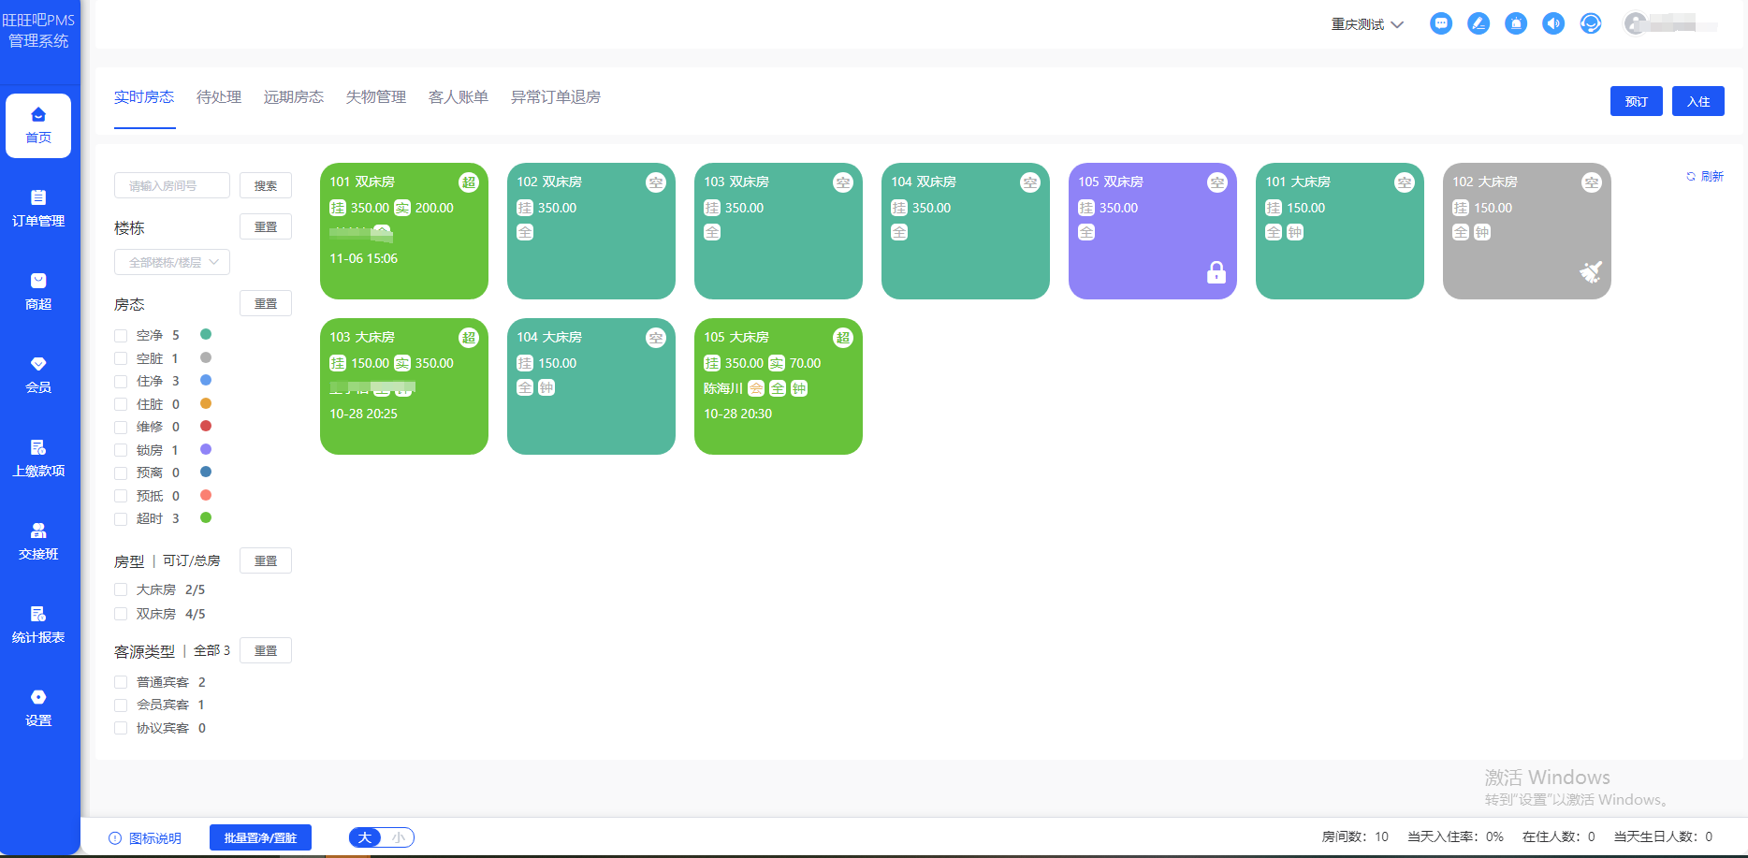Click the 请输入房间号 search input field
The width and height of the screenshot is (1748, 858).
tap(171, 185)
